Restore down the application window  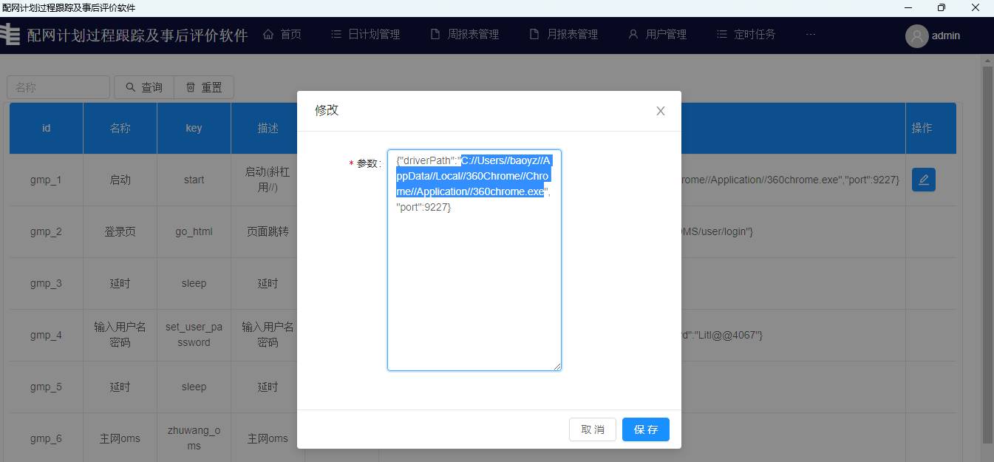click(x=941, y=8)
